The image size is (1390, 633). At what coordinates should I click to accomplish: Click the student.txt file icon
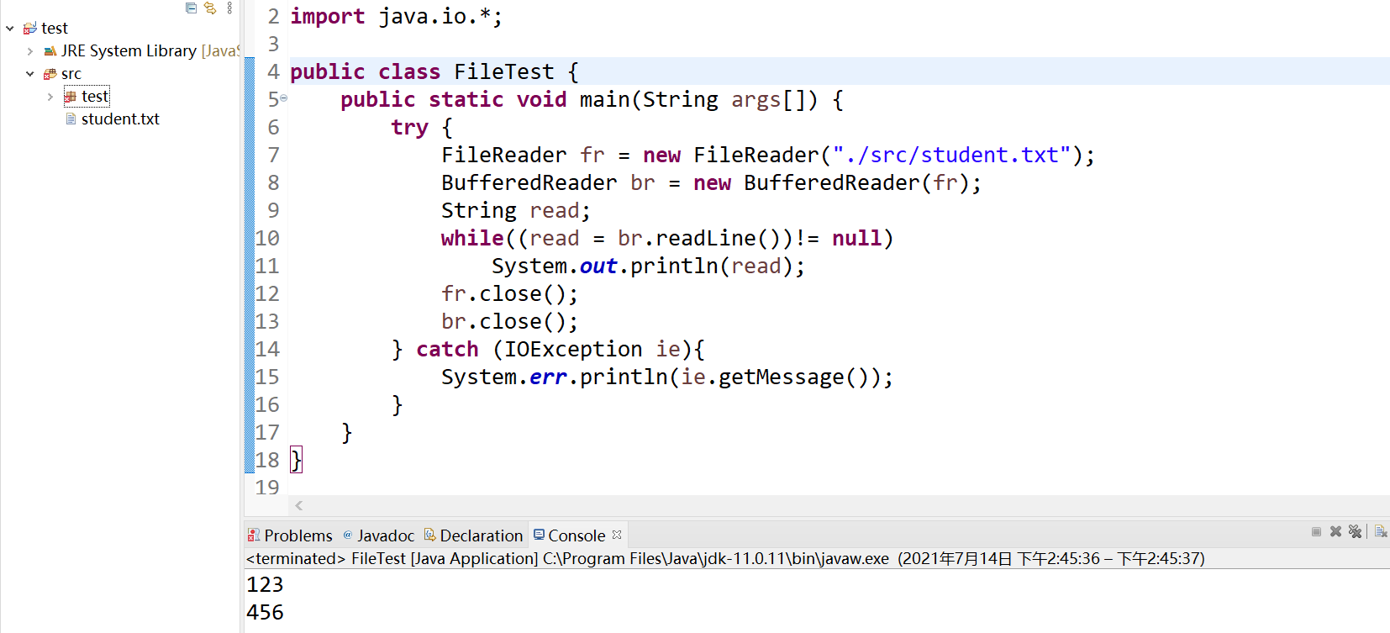click(71, 119)
